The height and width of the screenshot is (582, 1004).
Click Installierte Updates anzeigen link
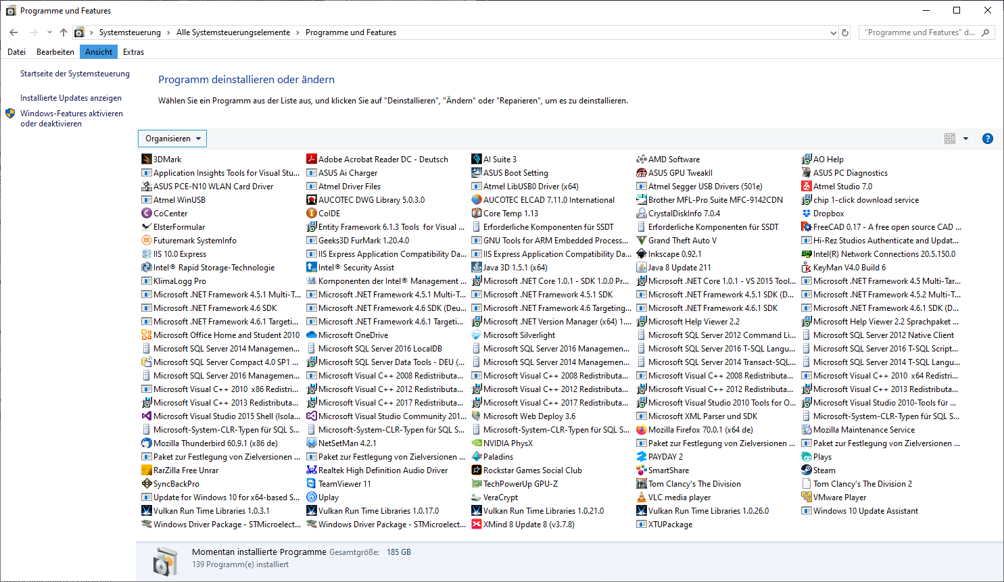71,98
